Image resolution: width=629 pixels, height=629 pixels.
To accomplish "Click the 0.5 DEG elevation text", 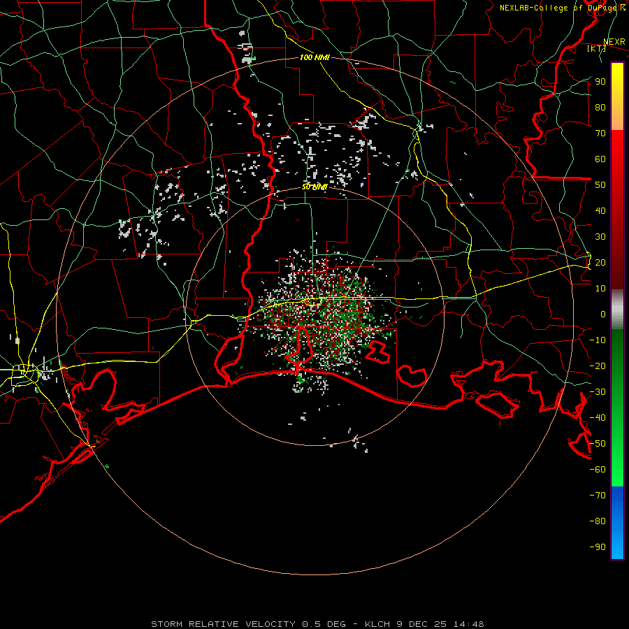I will coord(322,624).
